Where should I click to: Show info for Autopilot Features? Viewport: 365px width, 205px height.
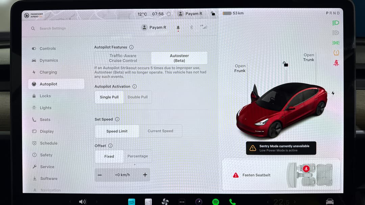131,47
